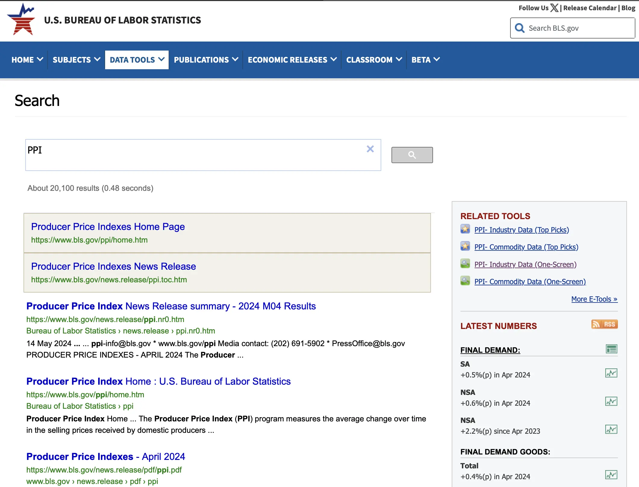Open chart icon for SA +0.5% Apr 2024
The height and width of the screenshot is (487, 639).
tap(611, 373)
